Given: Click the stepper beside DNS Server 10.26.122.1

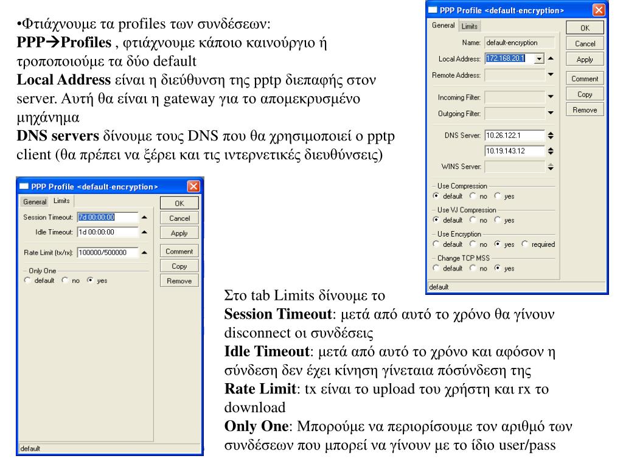Looking at the screenshot, I should point(551,136).
